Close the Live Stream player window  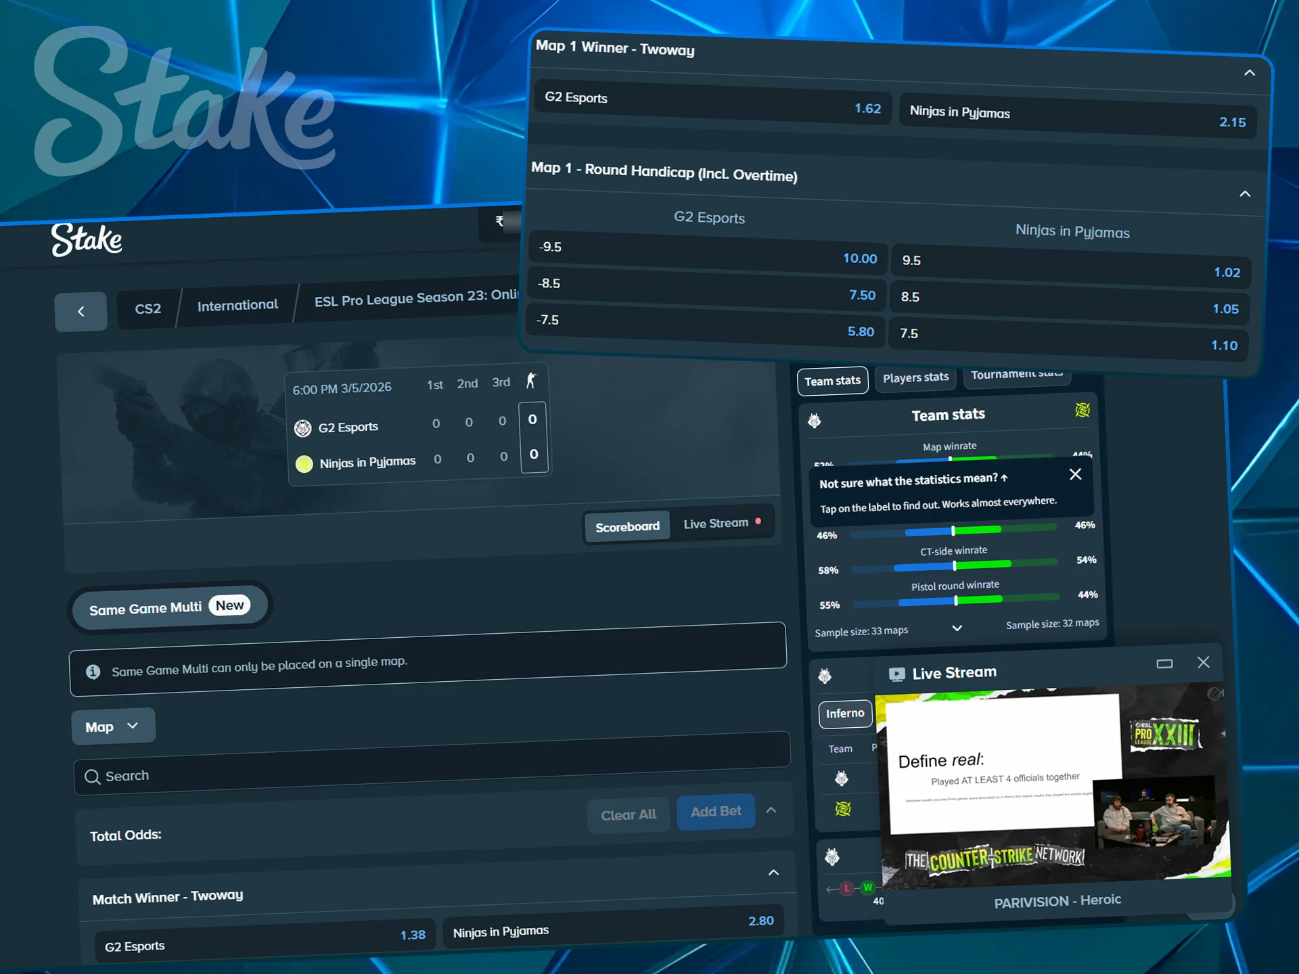pyautogui.click(x=1203, y=662)
